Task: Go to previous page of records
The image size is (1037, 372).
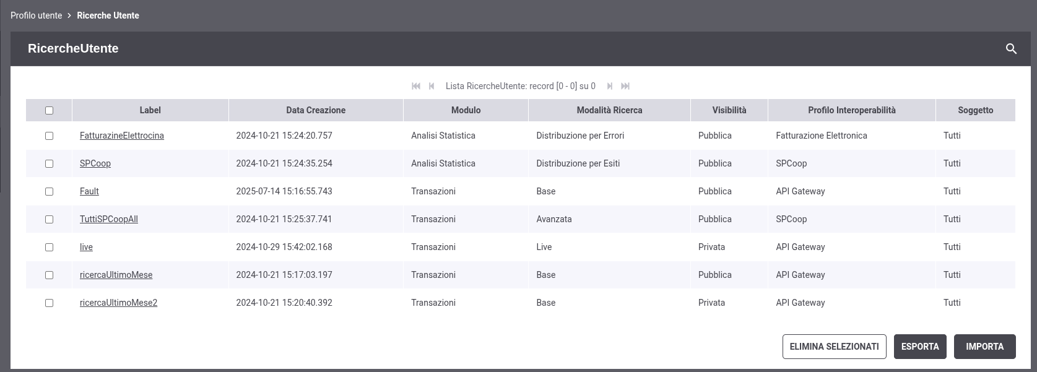Action: (432, 86)
